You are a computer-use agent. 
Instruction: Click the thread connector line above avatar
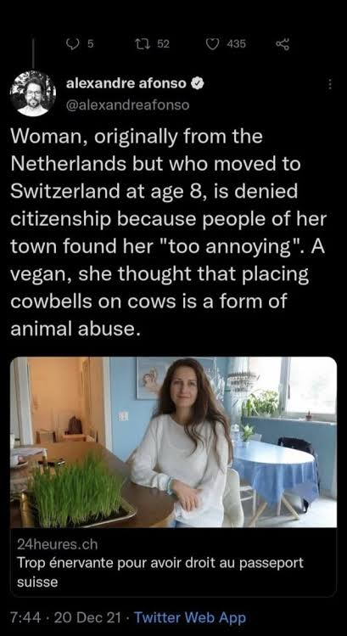point(33,53)
